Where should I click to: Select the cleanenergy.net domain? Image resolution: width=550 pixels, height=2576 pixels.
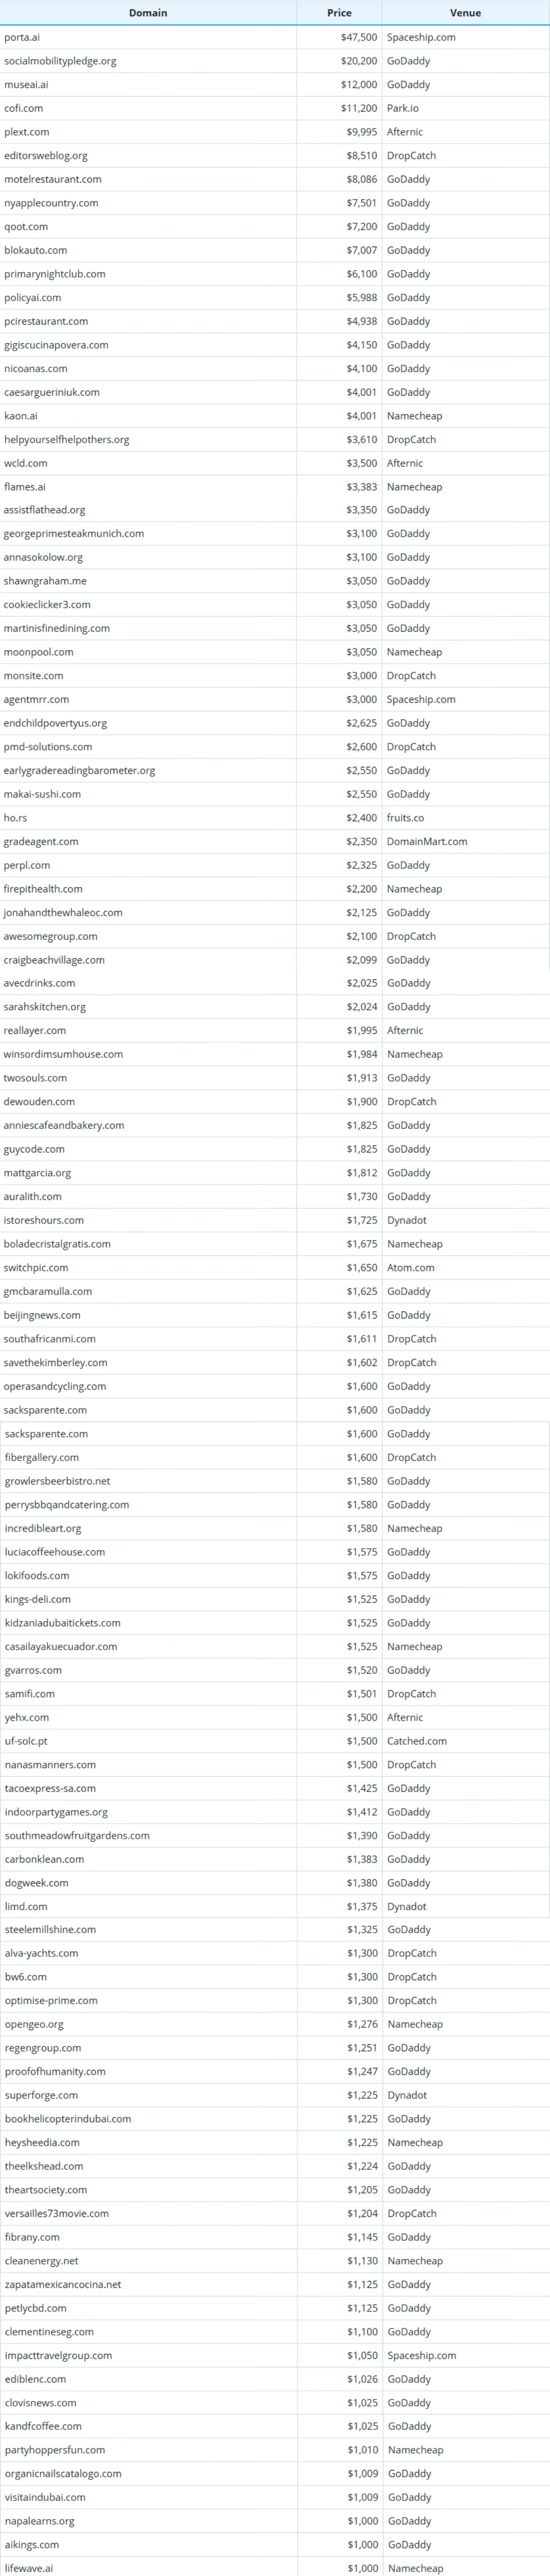[41, 2261]
